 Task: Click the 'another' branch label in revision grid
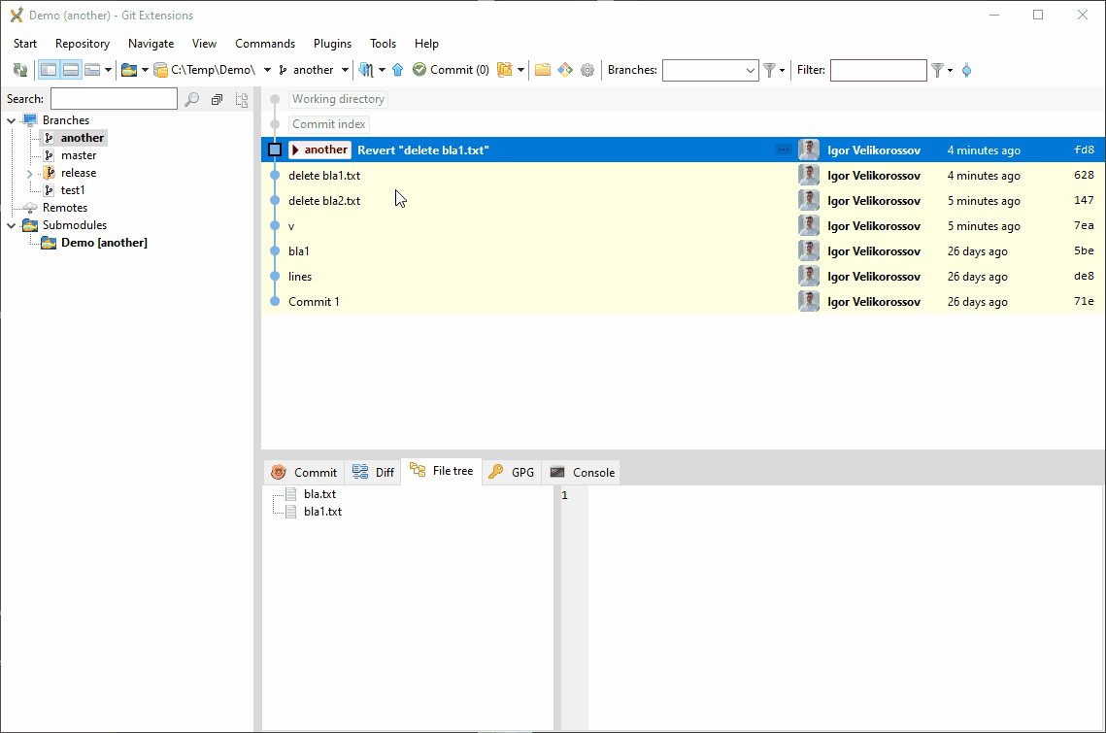[320, 150]
